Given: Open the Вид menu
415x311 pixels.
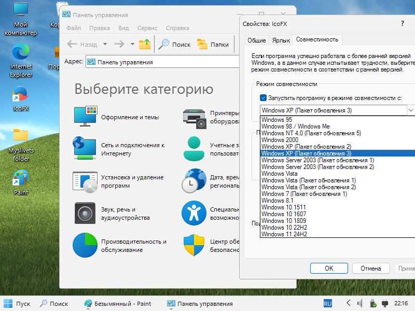Looking at the screenshot, I should 123,28.
